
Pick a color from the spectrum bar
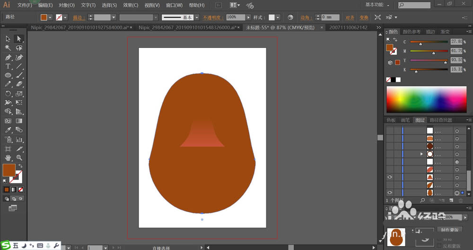(426, 99)
